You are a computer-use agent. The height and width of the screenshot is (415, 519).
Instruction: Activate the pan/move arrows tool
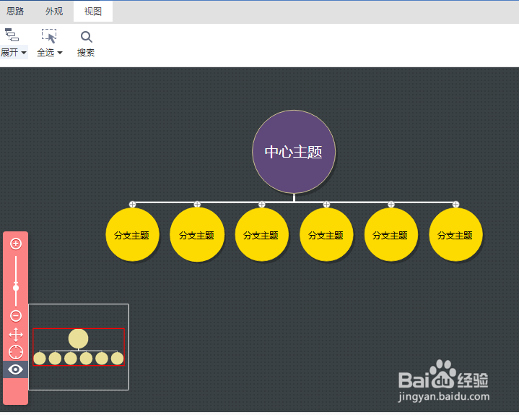[16, 335]
